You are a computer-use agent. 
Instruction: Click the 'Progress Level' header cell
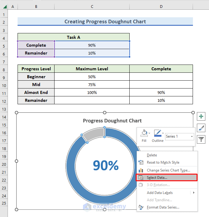tap(36, 69)
